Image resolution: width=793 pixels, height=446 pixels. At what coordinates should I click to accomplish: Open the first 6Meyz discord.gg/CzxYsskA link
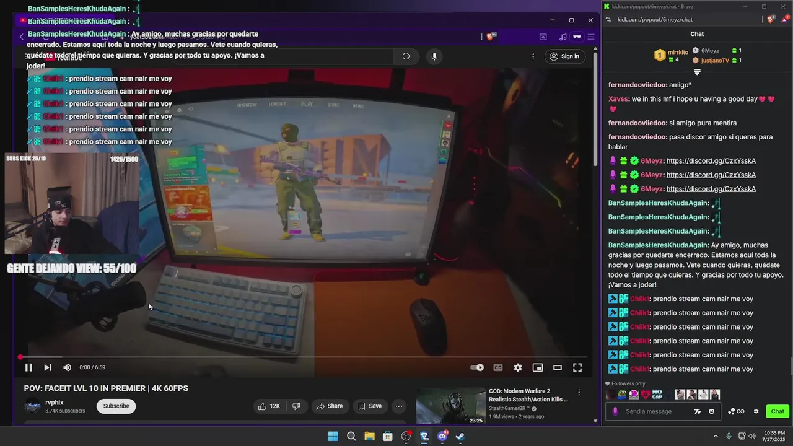(711, 161)
